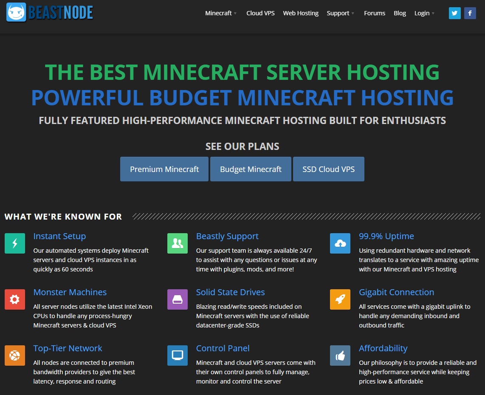Click the Control Panel monitor icon

(177, 355)
